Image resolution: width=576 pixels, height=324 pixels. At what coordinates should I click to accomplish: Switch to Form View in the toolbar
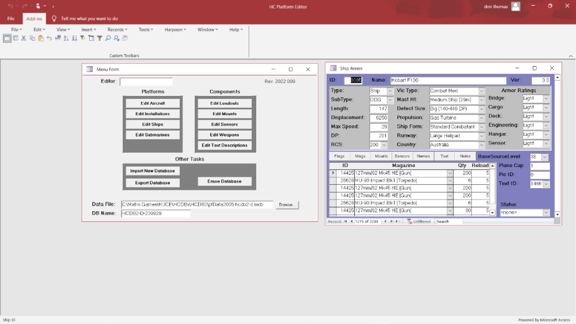7,38
